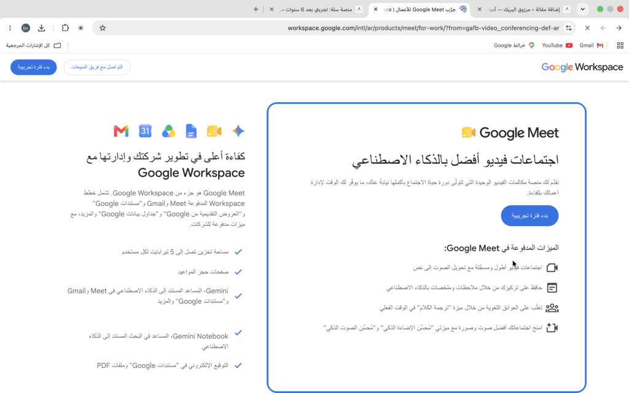Click بدء فترة تجريبية button in Meet card
Screen dimensions: 629x393
[x=529, y=216]
